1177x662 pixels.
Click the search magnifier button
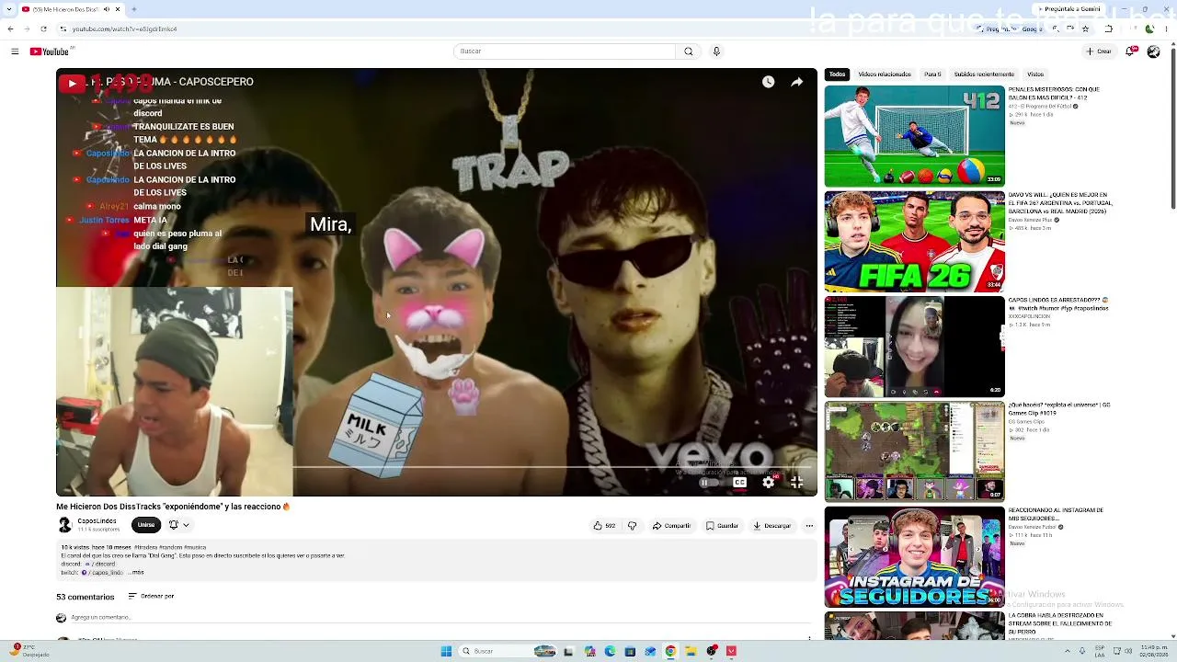pos(688,51)
